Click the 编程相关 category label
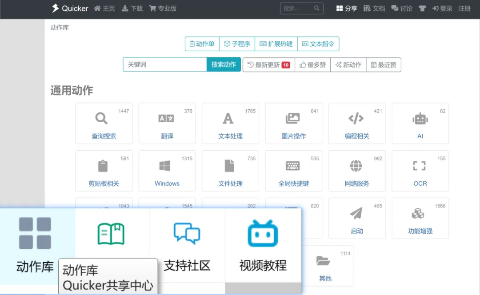The height and width of the screenshot is (295, 480). pyautogui.click(x=357, y=136)
